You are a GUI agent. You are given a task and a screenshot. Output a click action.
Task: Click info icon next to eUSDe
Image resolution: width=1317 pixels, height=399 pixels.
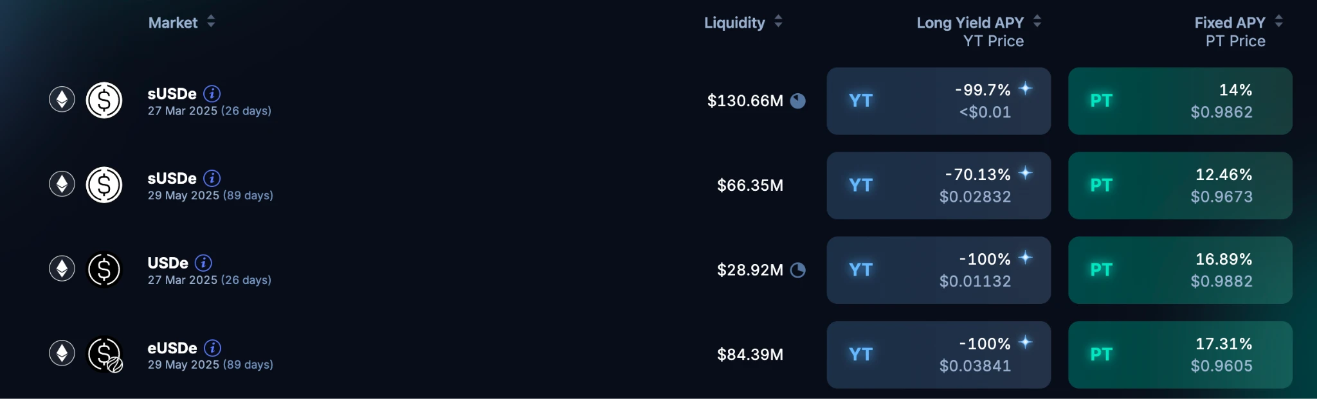point(212,348)
